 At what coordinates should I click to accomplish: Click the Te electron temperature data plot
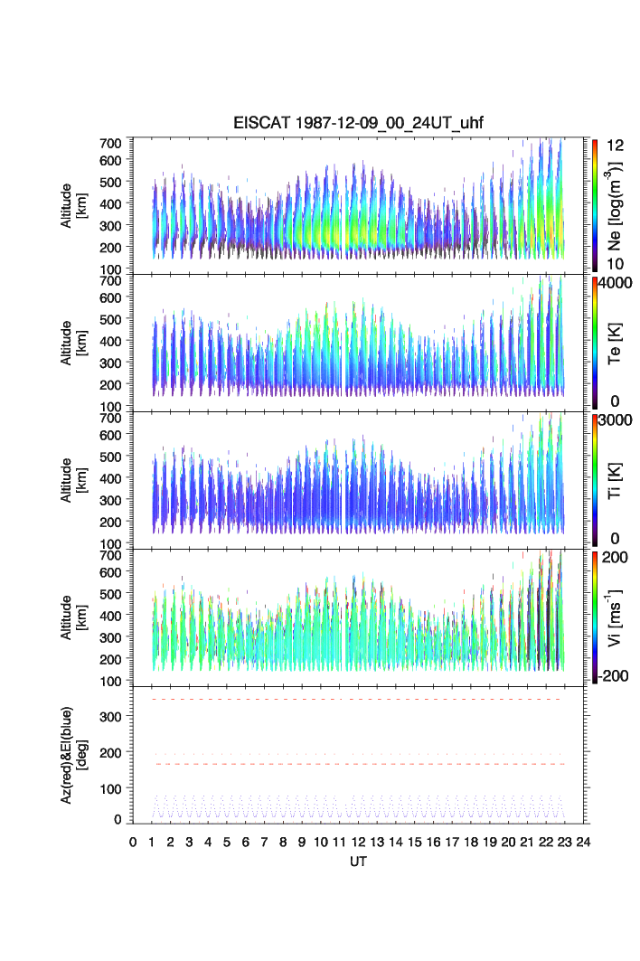pyautogui.click(x=358, y=343)
